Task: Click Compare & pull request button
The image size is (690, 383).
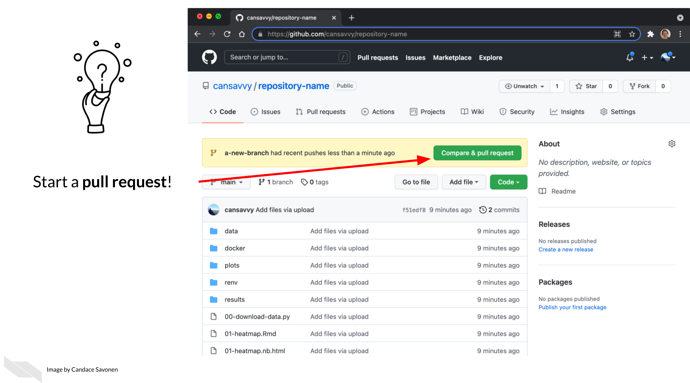Action: (x=477, y=153)
